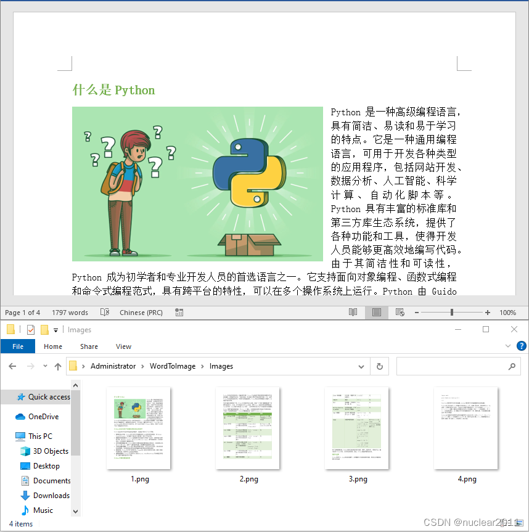The height and width of the screenshot is (532, 529).
Task: Open Downloads in navigation pane
Action: (x=45, y=496)
